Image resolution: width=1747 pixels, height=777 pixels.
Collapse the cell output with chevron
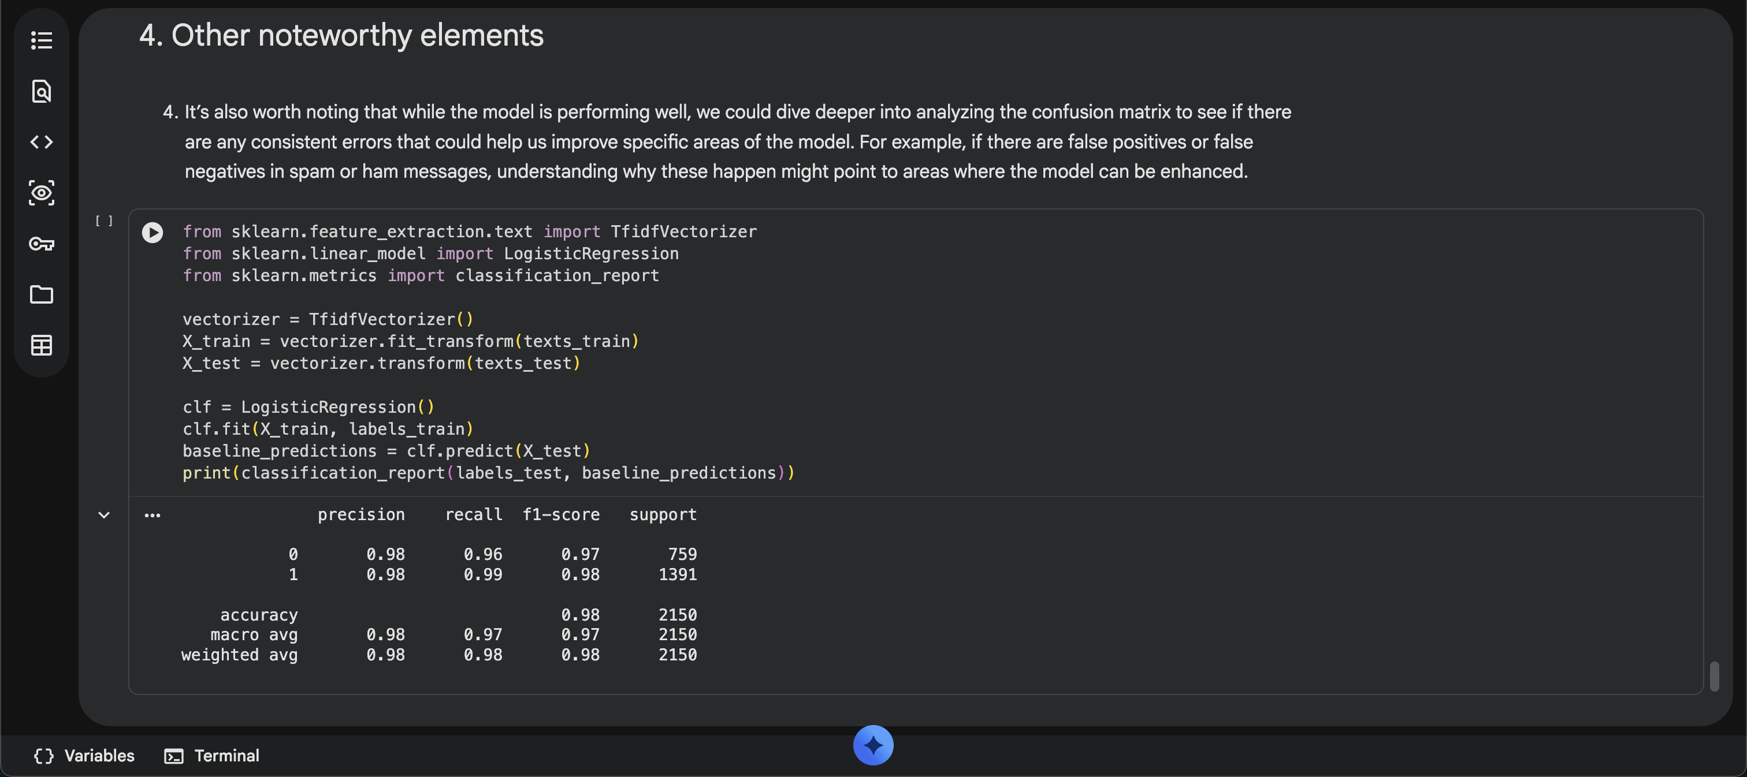coord(104,515)
